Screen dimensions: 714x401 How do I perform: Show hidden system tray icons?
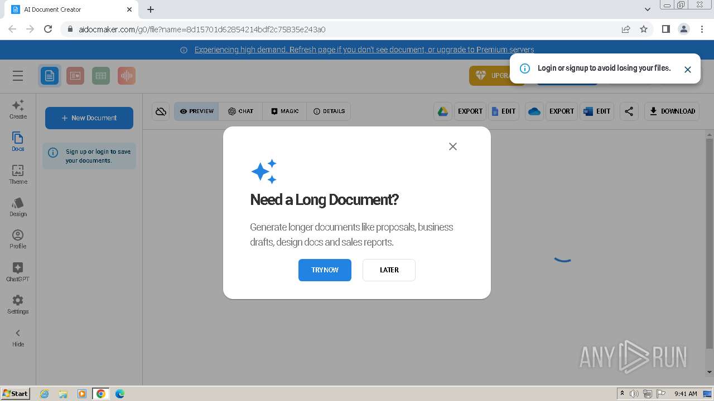point(622,394)
